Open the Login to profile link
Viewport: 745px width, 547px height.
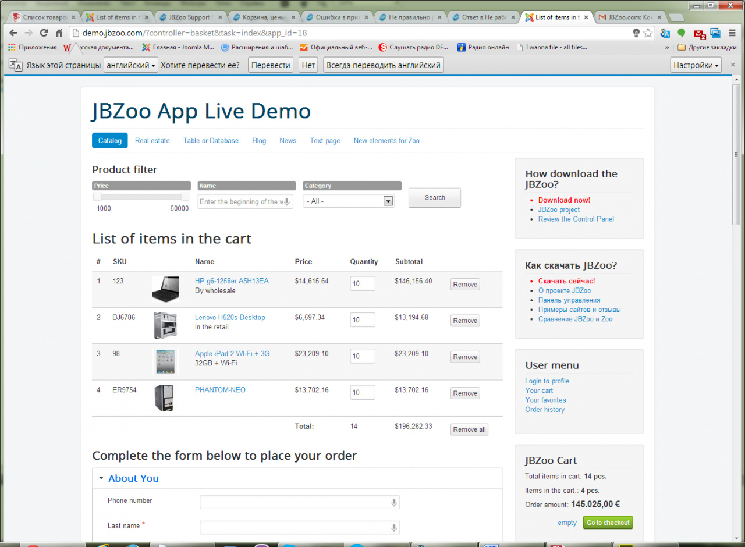(547, 381)
